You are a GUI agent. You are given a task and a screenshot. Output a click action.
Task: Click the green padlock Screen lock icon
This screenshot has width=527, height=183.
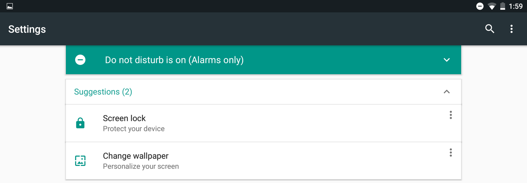80,123
